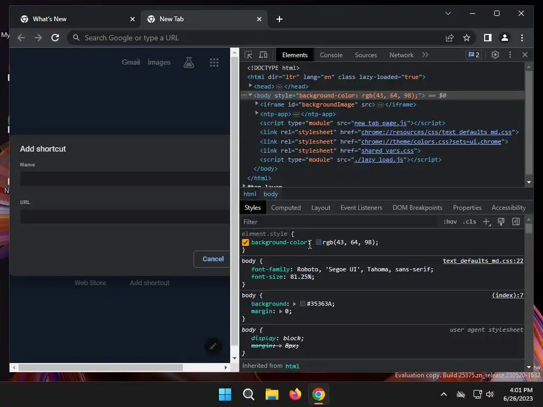This screenshot has width=543, height=407.
Task: Open the #35363A color swatch
Action: tap(303, 304)
